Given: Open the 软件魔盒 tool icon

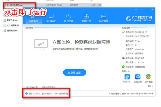Looking at the screenshot, I should [148, 78].
